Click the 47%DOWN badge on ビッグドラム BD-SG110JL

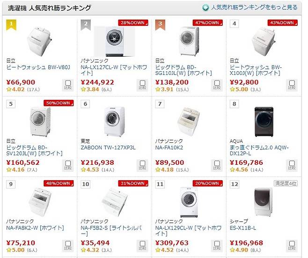tap(208, 23)
